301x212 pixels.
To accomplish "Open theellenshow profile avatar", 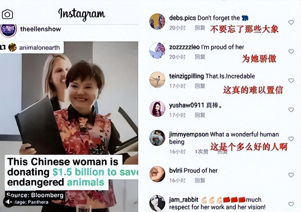I will (8, 30).
